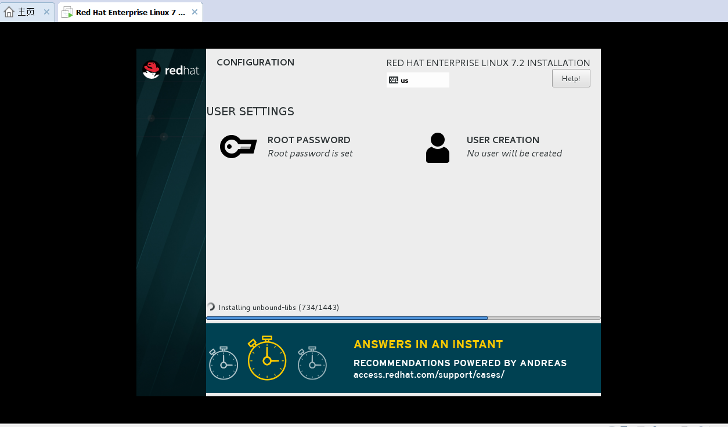Click the keyboard layout icon beside us
This screenshot has width=728, height=427.
(x=394, y=80)
